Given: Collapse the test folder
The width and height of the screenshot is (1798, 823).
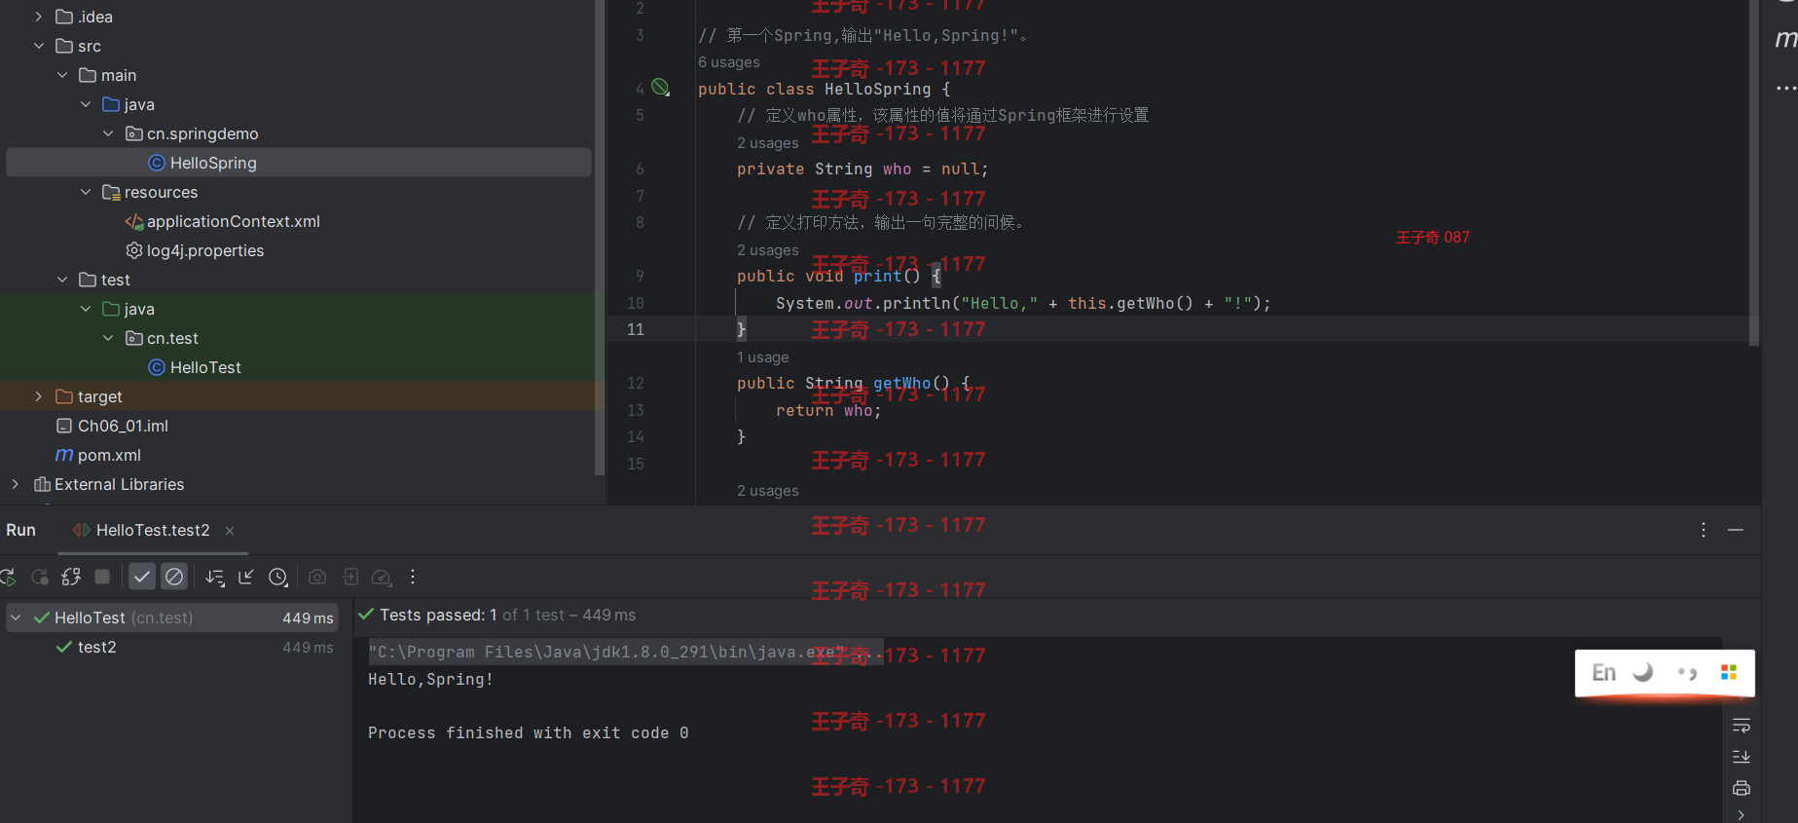Looking at the screenshot, I should (62, 280).
